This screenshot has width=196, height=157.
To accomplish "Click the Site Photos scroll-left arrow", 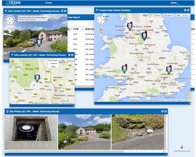I will (6, 151).
